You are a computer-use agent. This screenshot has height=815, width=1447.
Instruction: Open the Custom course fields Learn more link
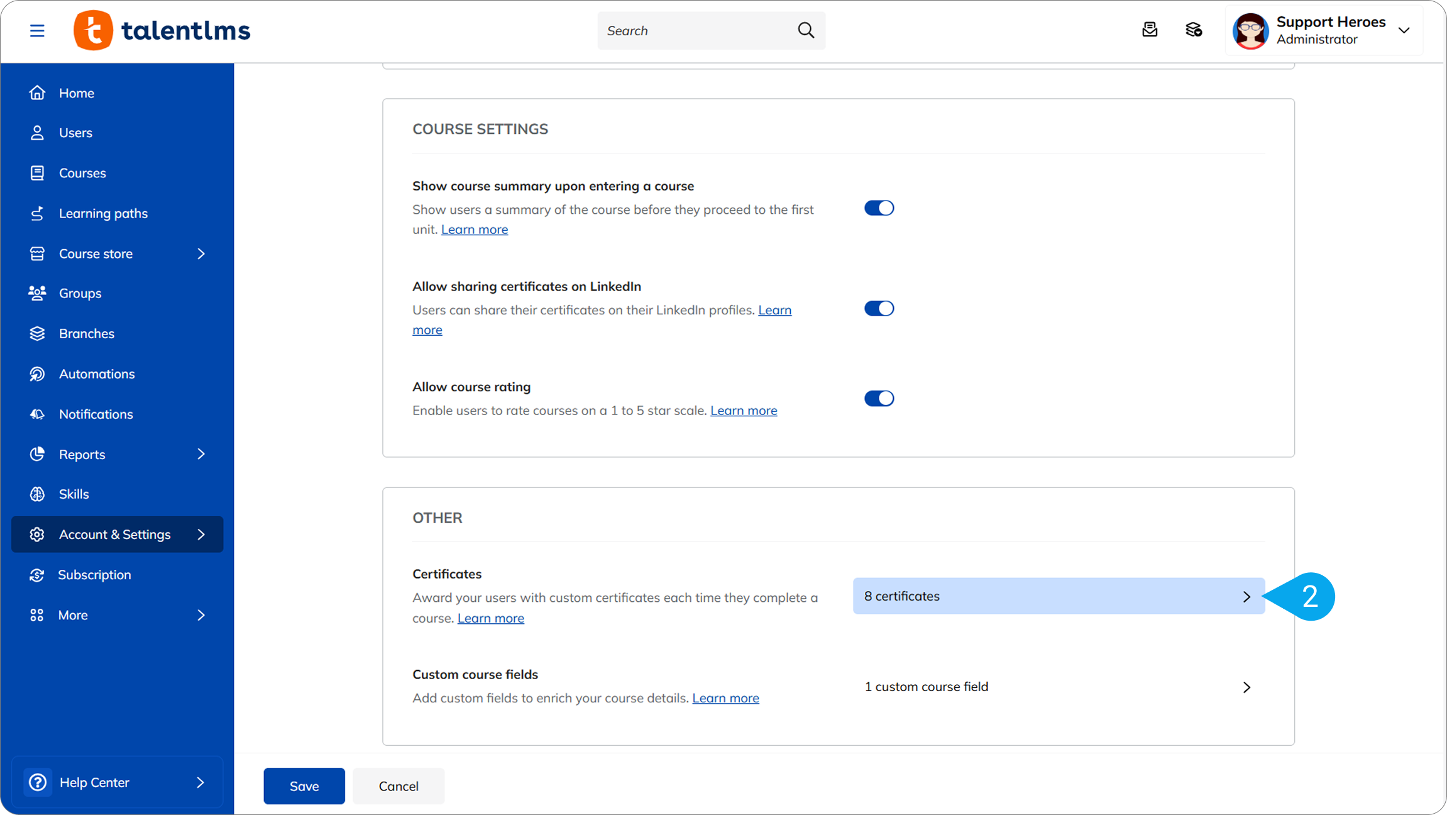[x=725, y=698]
